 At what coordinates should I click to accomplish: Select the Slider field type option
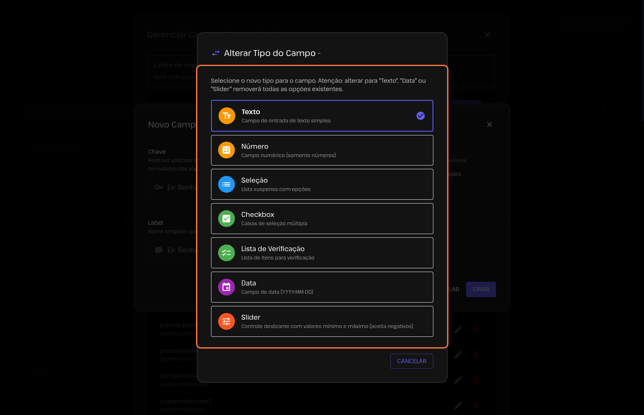coord(322,321)
